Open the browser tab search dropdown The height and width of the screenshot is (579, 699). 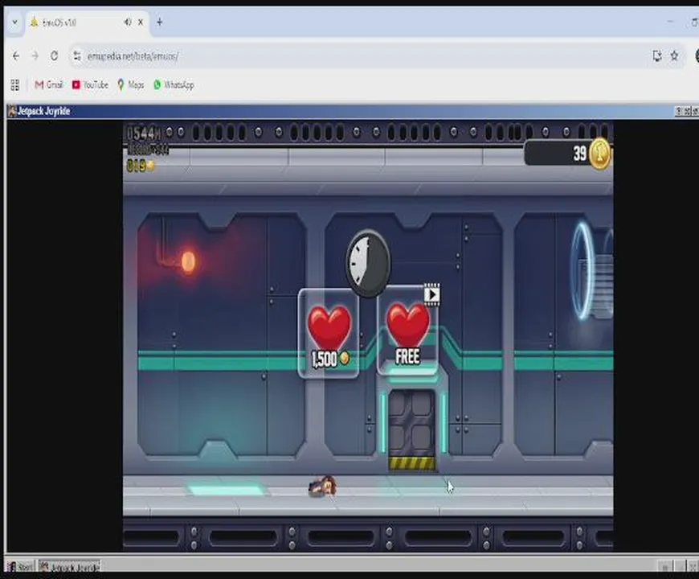[x=14, y=22]
